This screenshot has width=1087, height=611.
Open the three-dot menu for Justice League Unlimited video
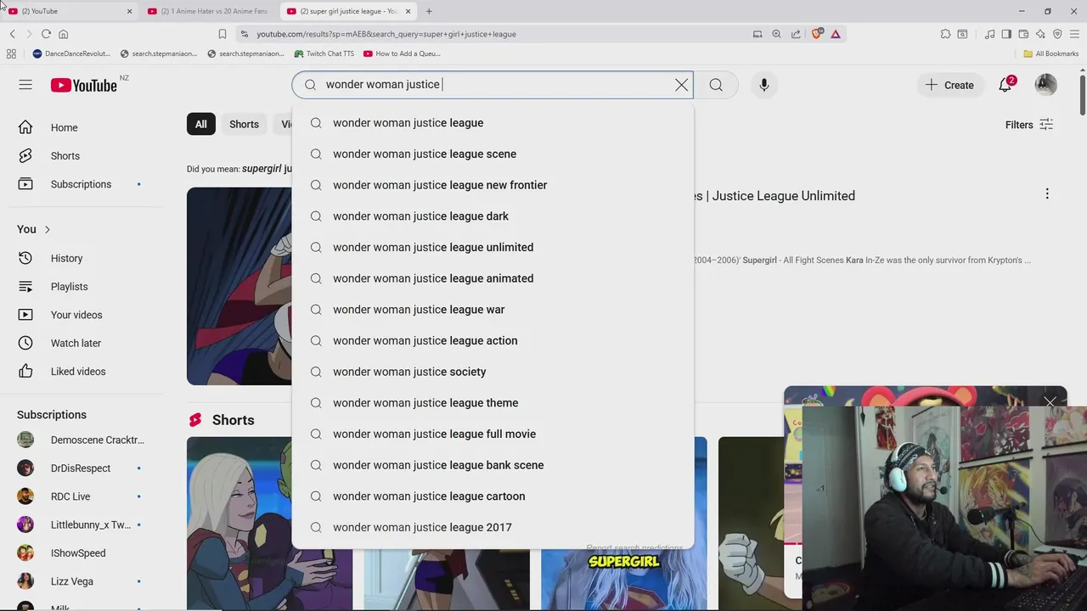pyautogui.click(x=1047, y=194)
